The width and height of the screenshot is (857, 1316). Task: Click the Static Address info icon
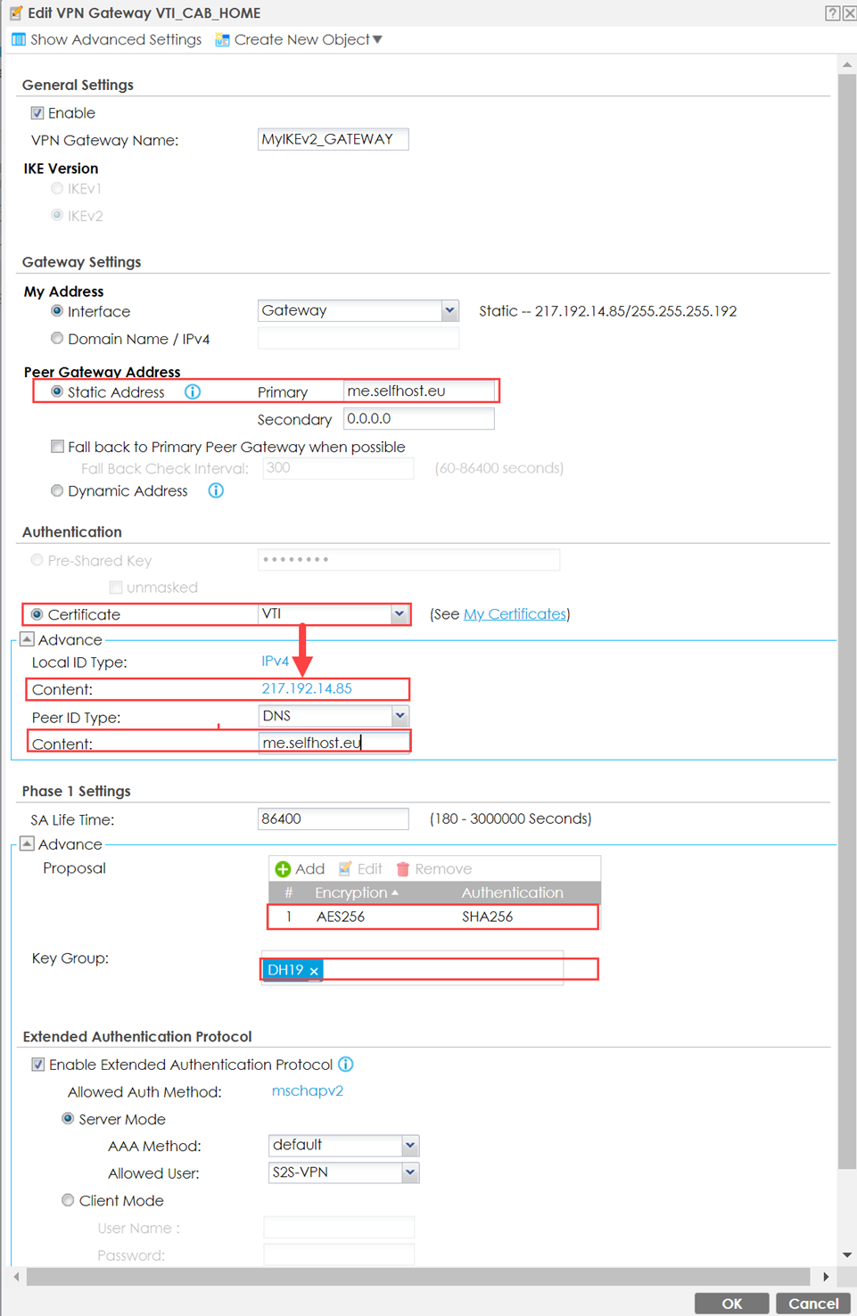[192, 391]
